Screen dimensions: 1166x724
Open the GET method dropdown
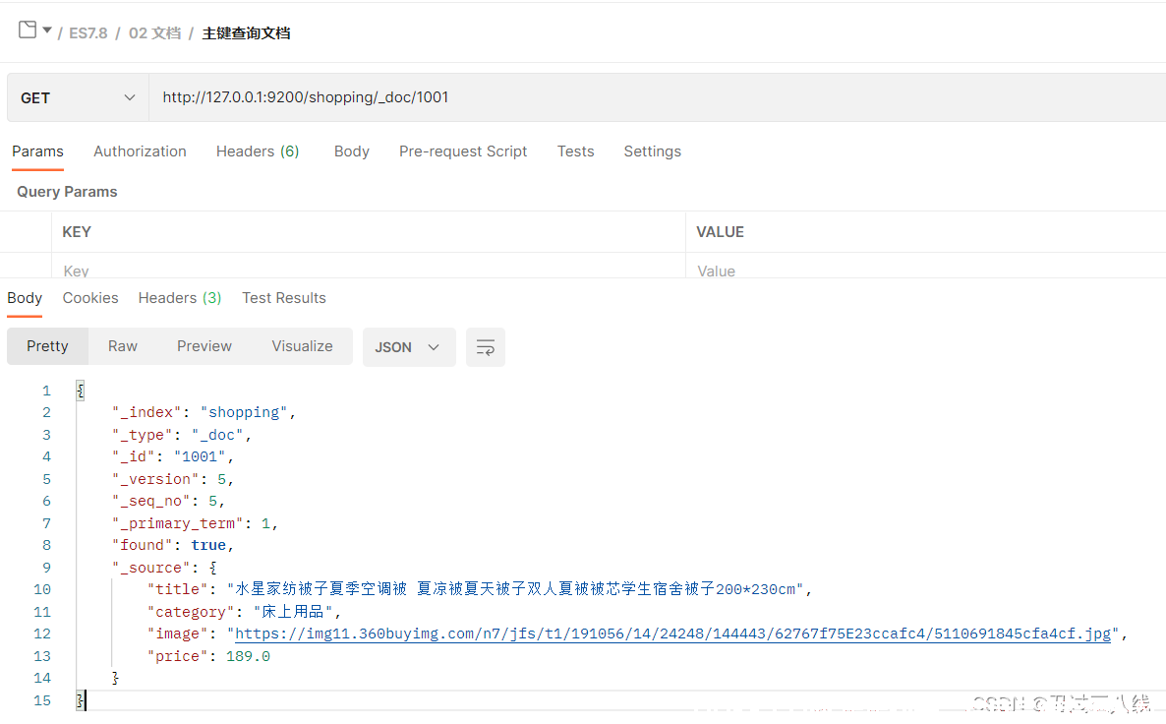(x=78, y=97)
